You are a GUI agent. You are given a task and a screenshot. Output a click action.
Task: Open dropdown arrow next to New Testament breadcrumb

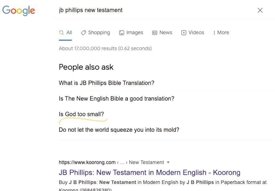click(x=168, y=162)
